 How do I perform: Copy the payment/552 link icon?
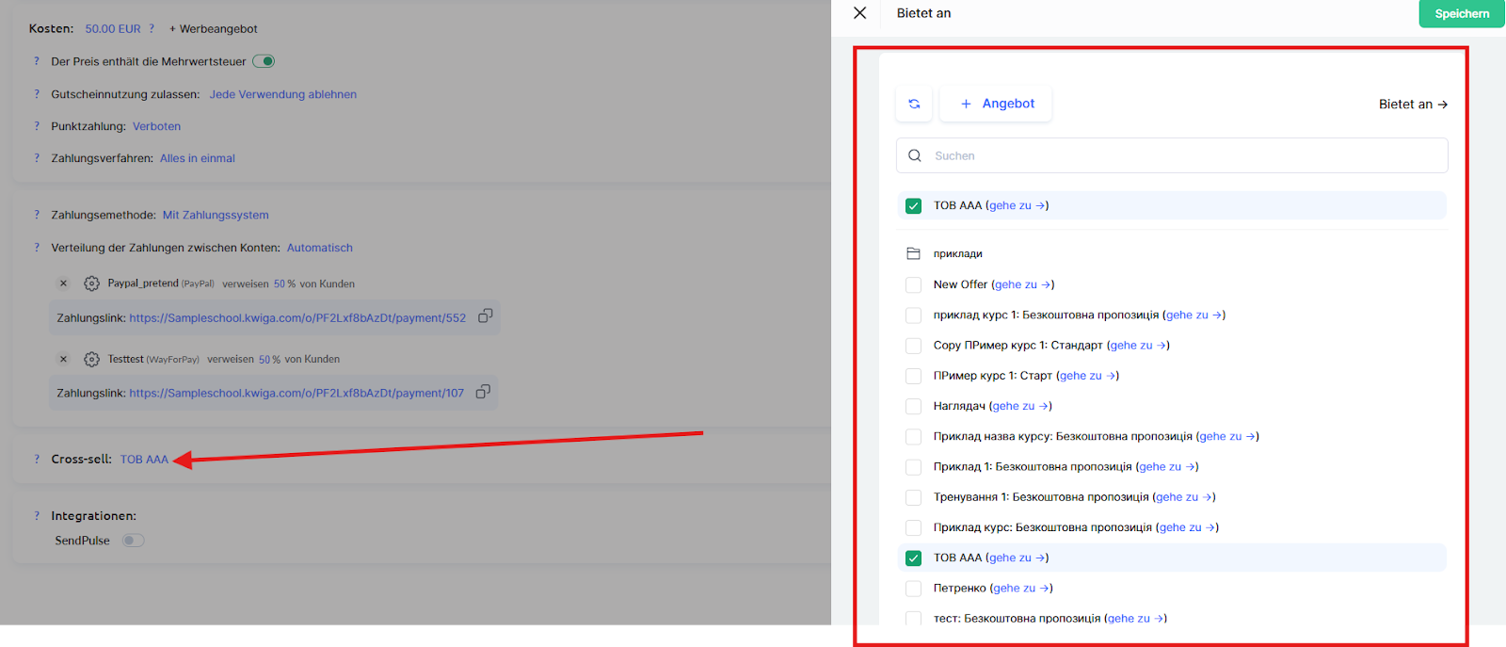[x=485, y=316]
